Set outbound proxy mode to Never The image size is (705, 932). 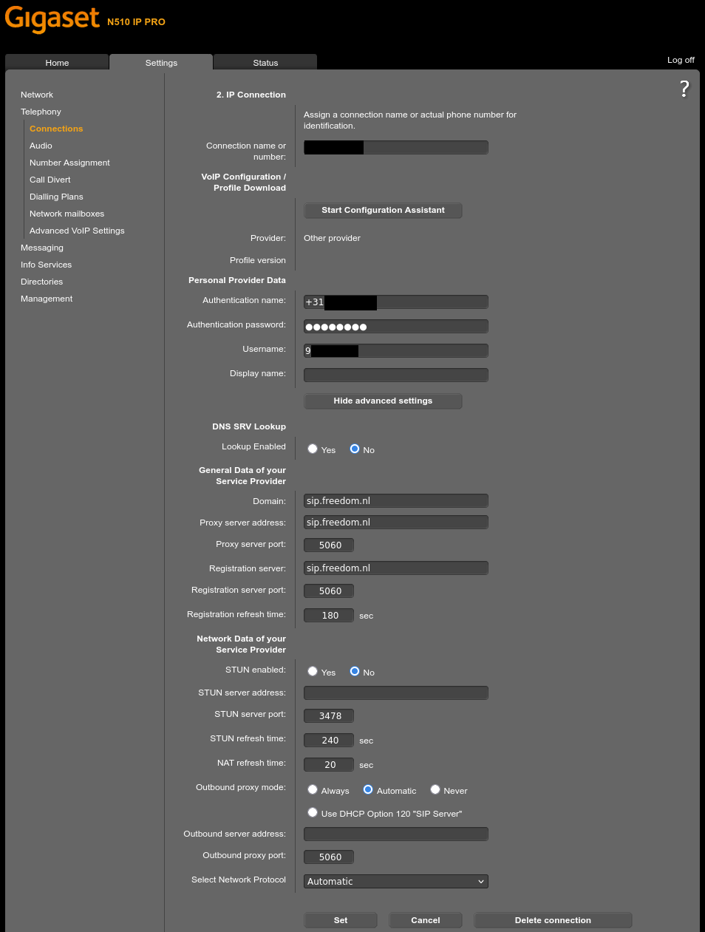pyautogui.click(x=435, y=789)
